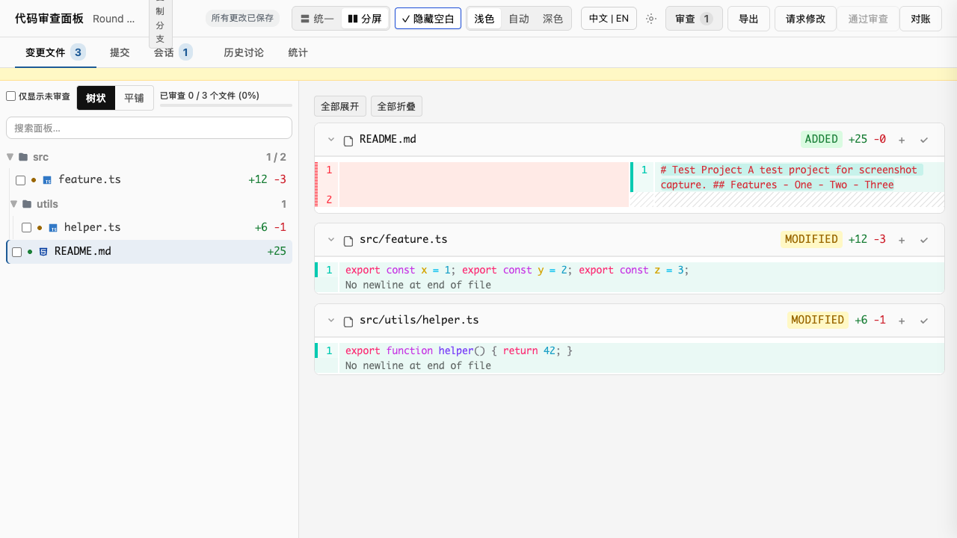Open the 提交 tab

(x=120, y=52)
